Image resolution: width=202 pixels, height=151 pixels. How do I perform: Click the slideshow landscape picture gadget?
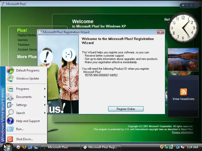click(x=183, y=60)
